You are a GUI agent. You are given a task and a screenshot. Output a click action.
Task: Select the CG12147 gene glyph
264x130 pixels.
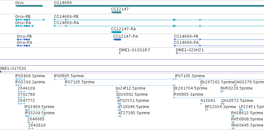pos(116,12)
